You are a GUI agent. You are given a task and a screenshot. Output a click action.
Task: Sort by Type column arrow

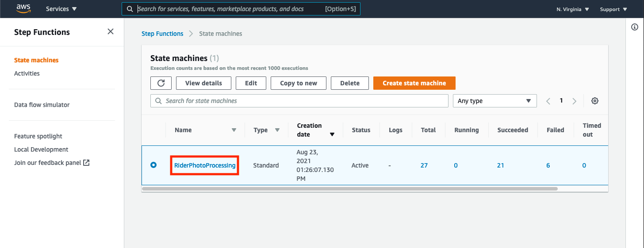(277, 130)
